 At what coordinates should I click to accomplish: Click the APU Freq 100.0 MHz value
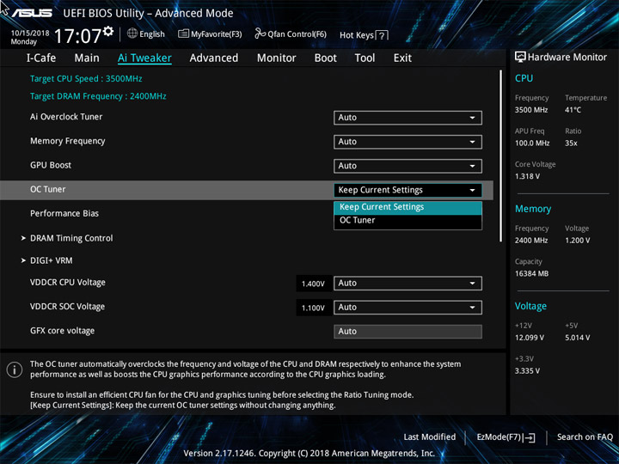(x=532, y=143)
